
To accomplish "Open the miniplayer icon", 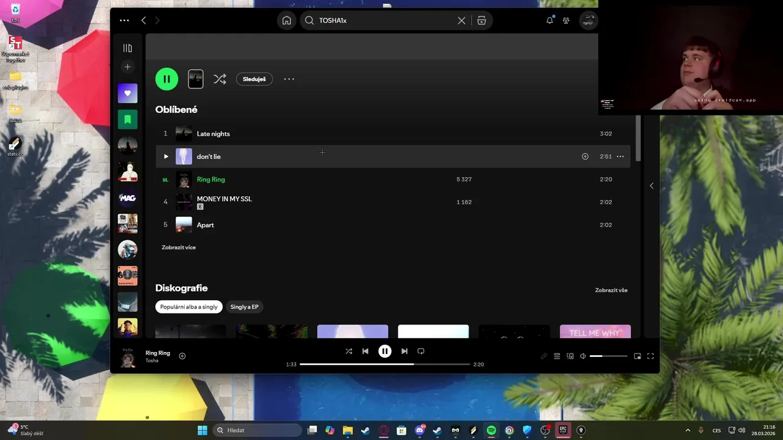I will tap(637, 356).
